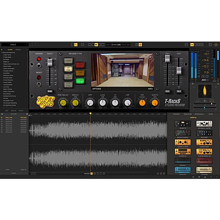Click the yellow chain view icon in top toolbar

tap(76, 44)
